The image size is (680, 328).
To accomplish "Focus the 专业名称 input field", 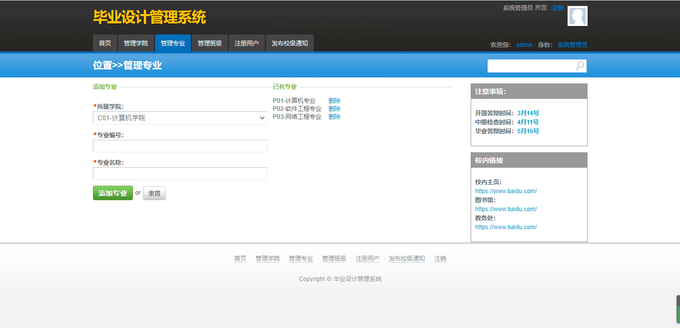I will (x=180, y=173).
